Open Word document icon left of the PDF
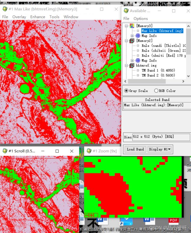 pyautogui.click(x=149, y=221)
